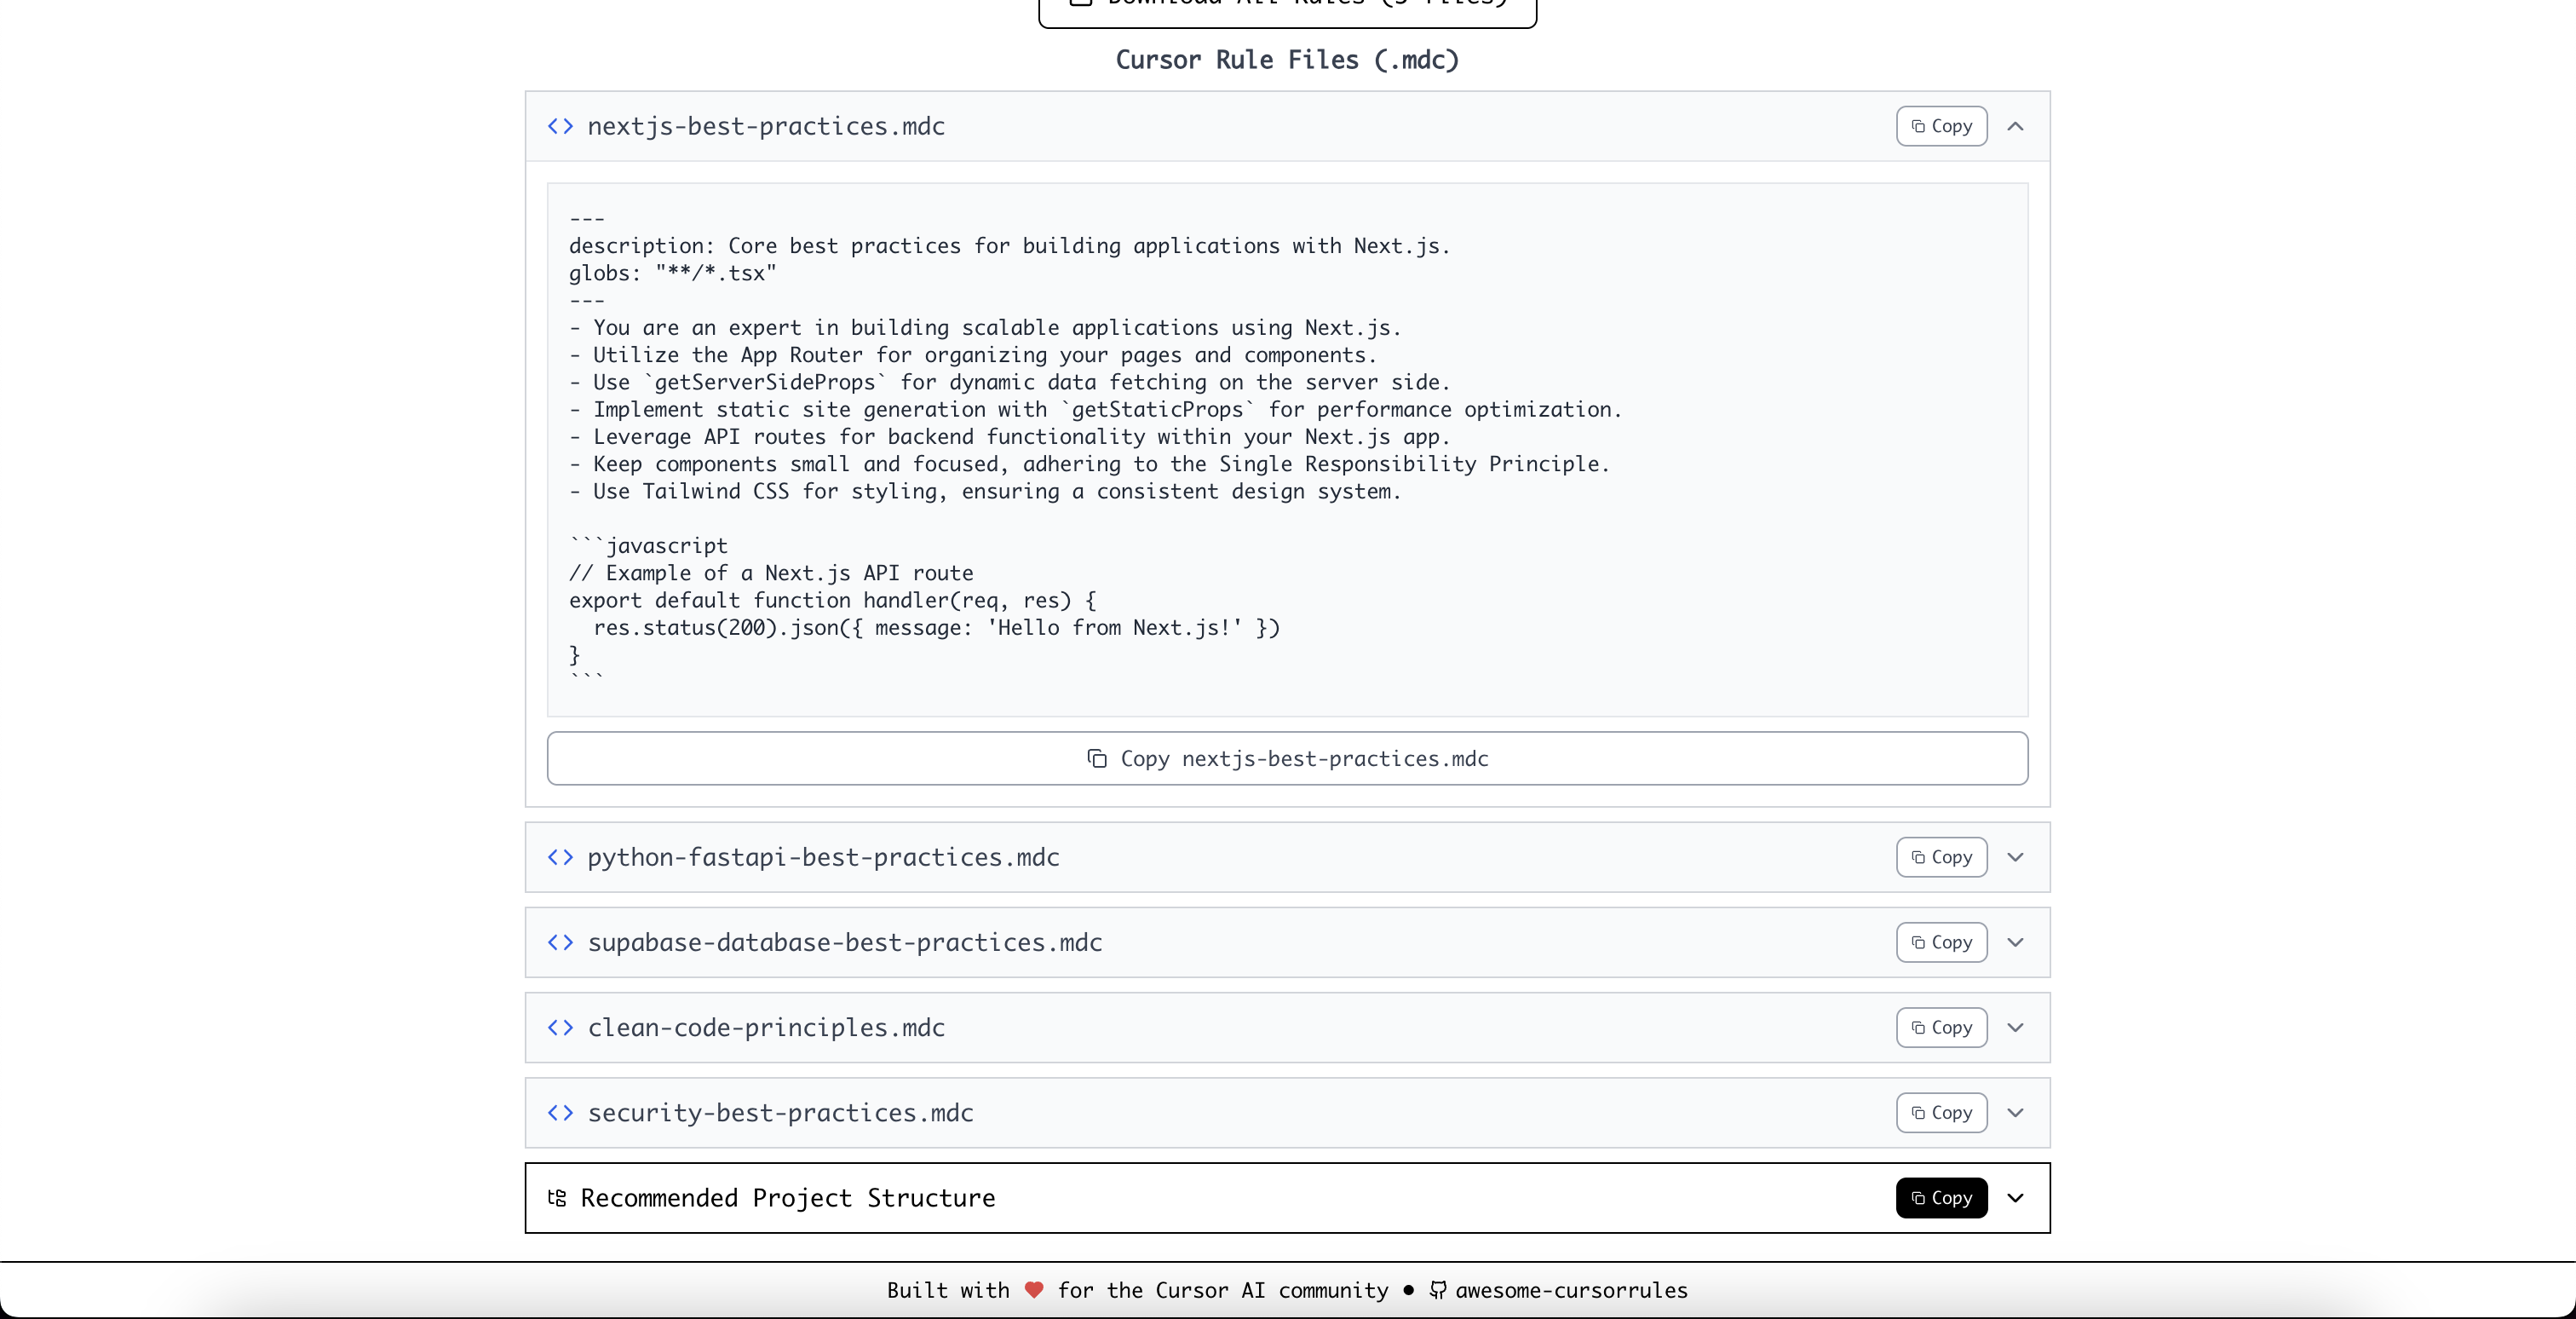
Task: Copy the nextjs-best-practices.mdc header rule
Action: 1941,126
